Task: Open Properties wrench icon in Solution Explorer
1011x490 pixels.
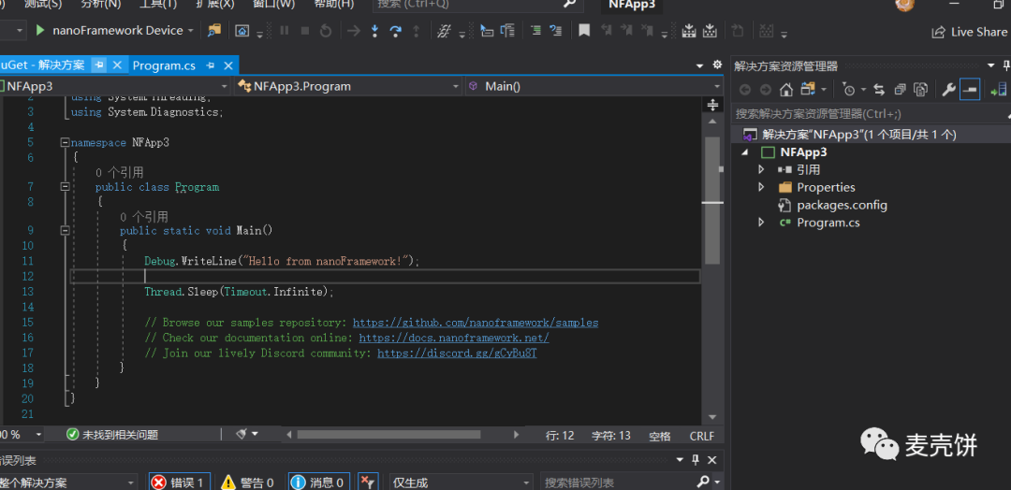Action: pyautogui.click(x=947, y=90)
